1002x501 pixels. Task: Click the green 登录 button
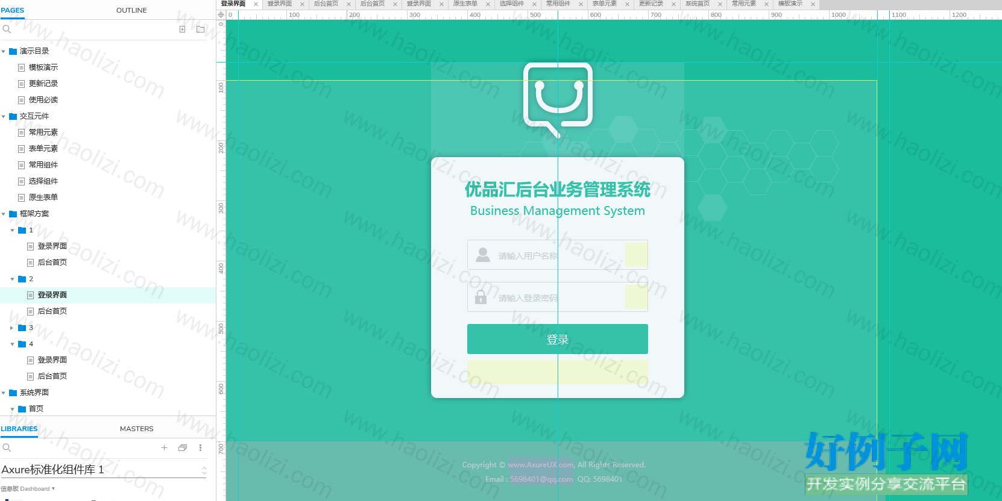pos(558,339)
